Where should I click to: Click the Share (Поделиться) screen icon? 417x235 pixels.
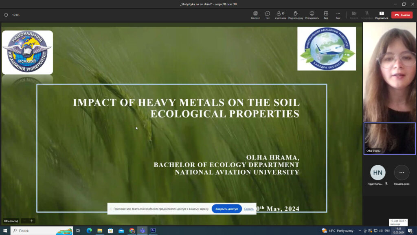click(x=382, y=15)
